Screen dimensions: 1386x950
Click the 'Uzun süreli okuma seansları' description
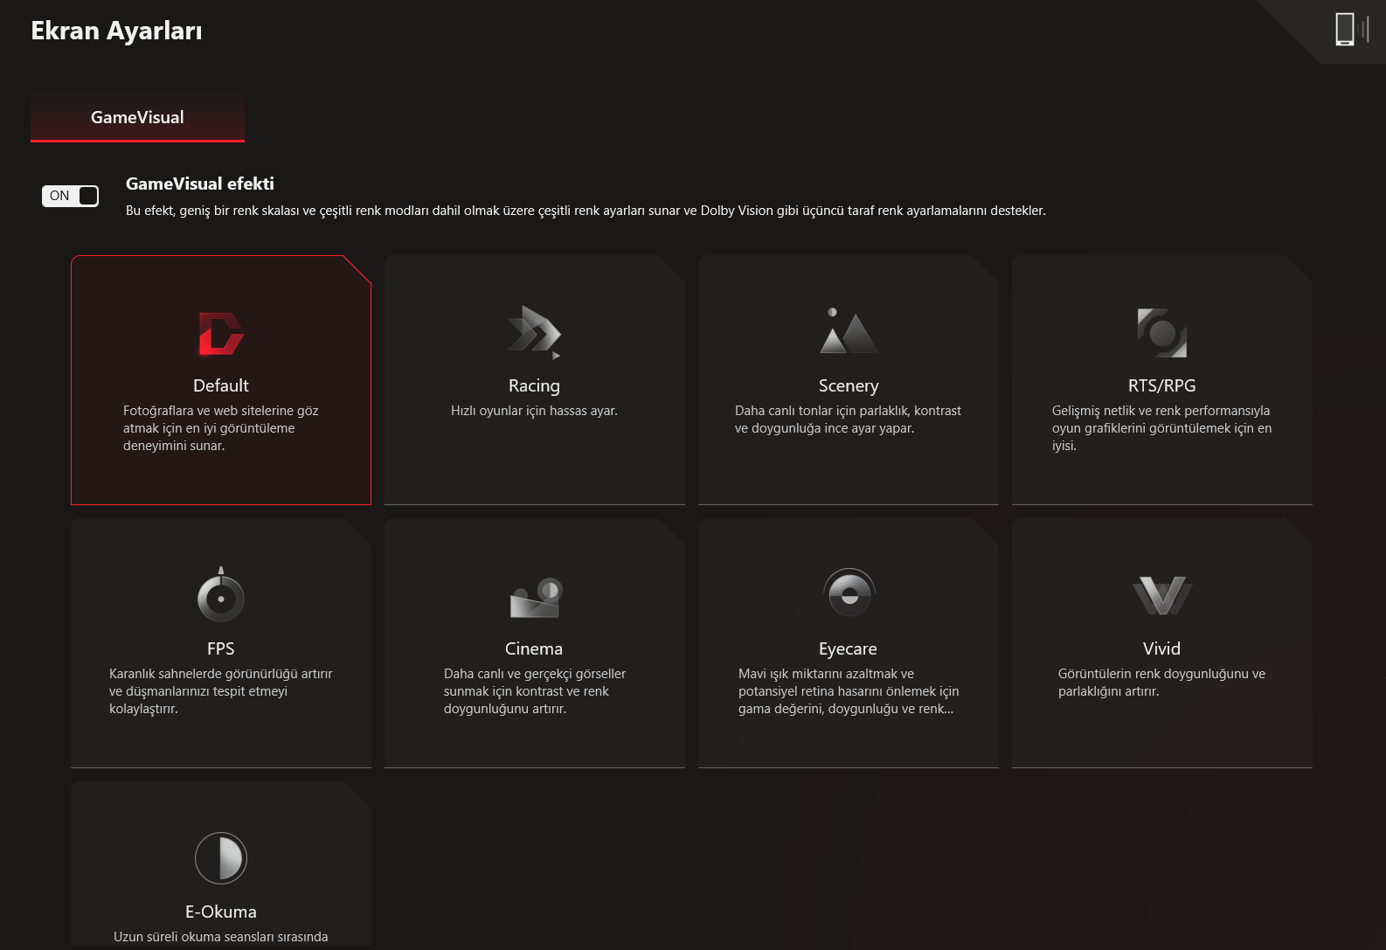tap(221, 937)
